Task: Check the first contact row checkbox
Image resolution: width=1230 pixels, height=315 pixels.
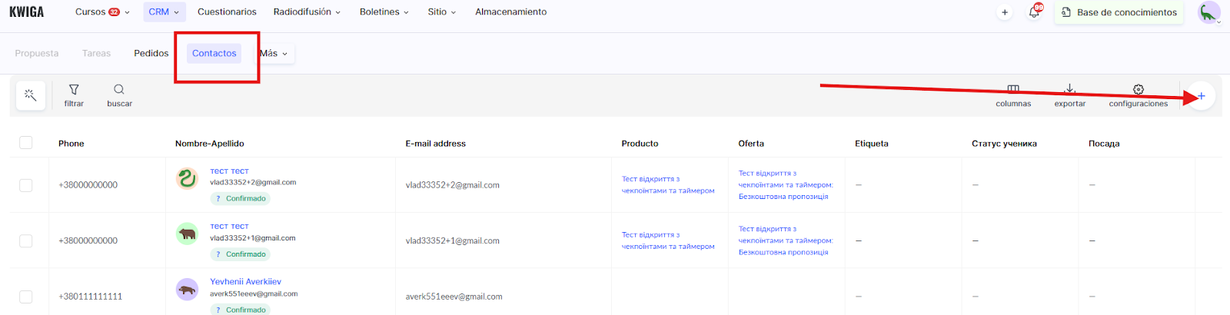Action: [x=26, y=185]
